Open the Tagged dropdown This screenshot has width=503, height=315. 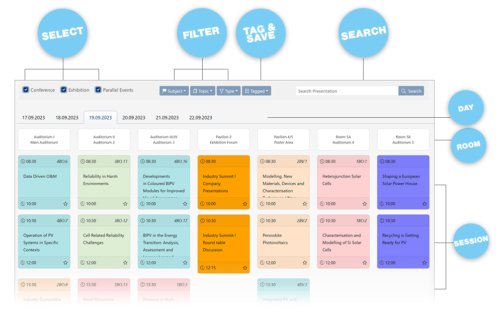tap(256, 91)
